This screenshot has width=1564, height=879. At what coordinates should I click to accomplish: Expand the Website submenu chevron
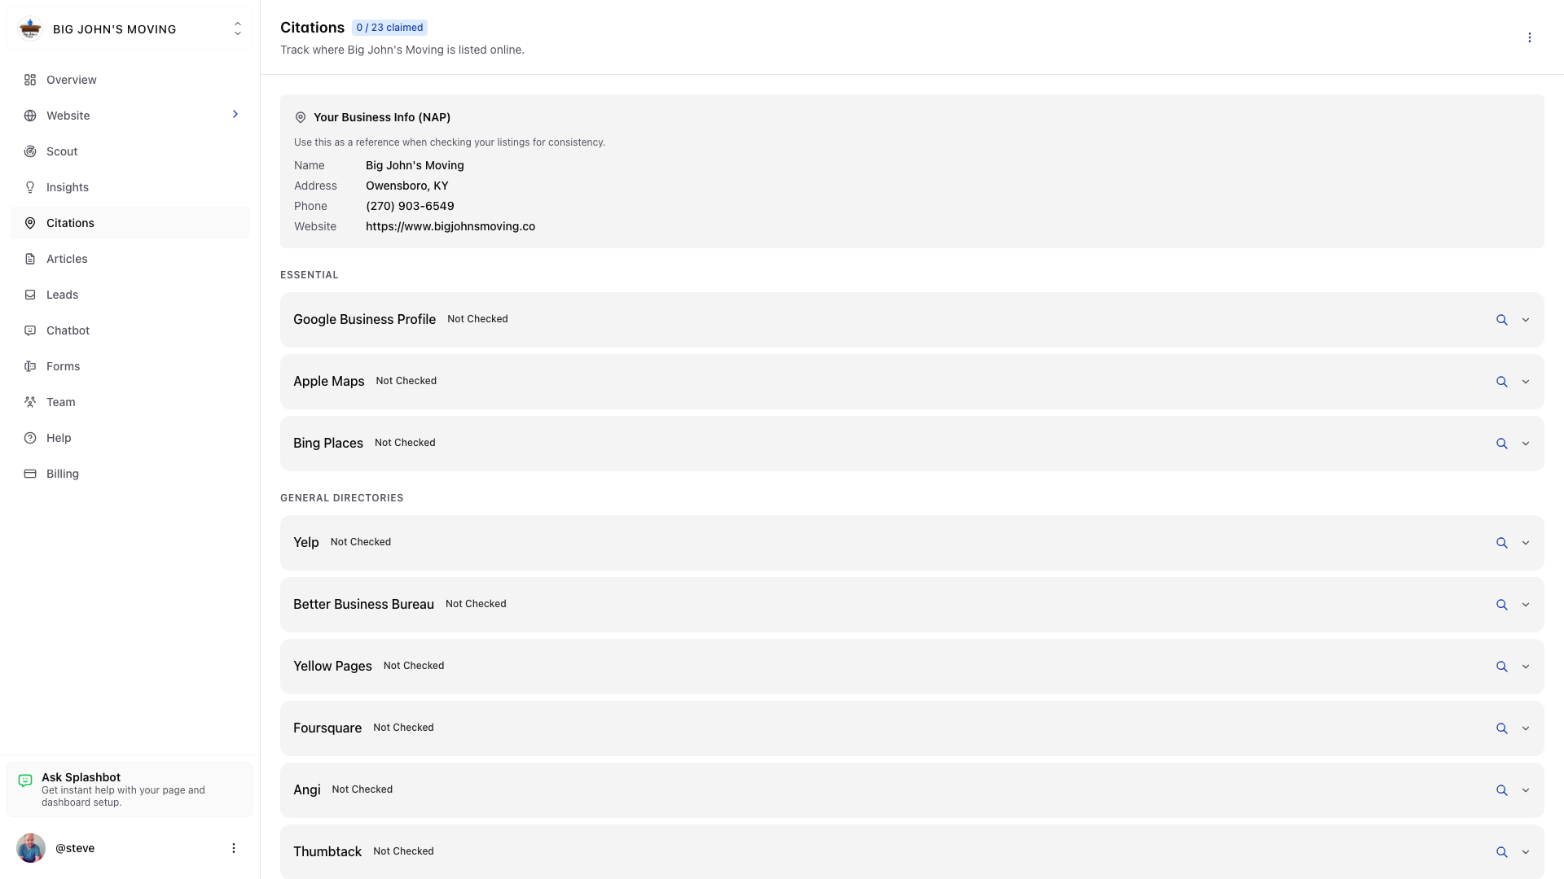[235, 115]
